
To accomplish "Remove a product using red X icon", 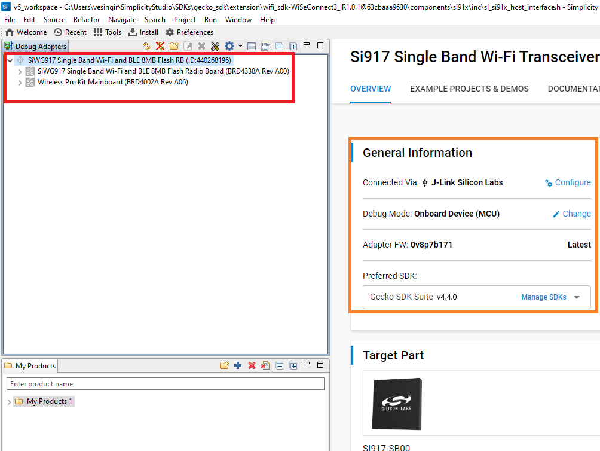I will [253, 365].
